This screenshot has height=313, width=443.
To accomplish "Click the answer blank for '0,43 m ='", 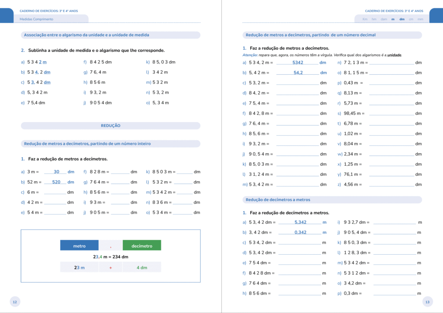I will pos(392,83).
